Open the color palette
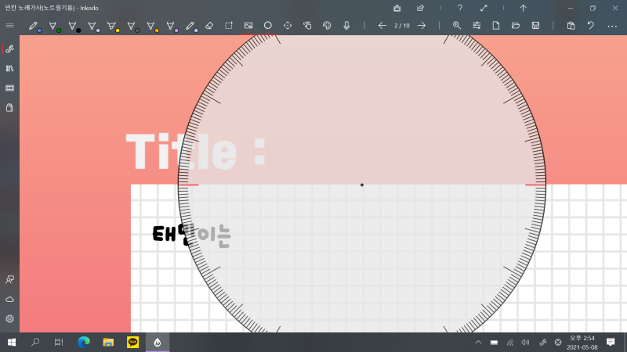 [327, 26]
